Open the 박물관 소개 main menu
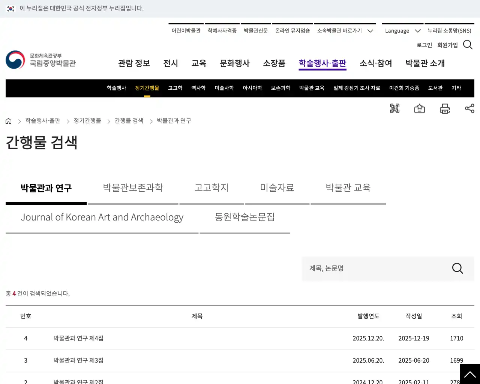The height and width of the screenshot is (384, 480). point(425,63)
